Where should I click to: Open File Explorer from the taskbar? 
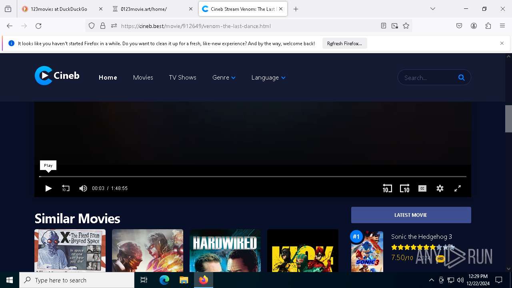point(184,280)
